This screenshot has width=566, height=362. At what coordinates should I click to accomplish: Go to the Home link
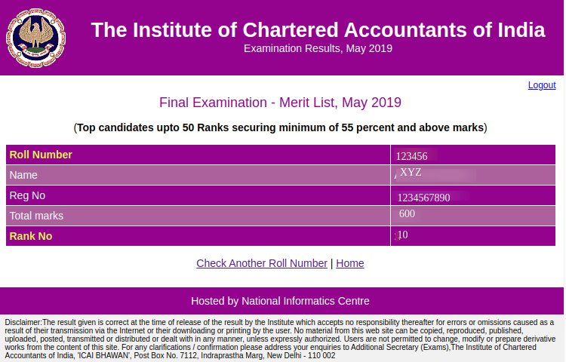(350, 263)
